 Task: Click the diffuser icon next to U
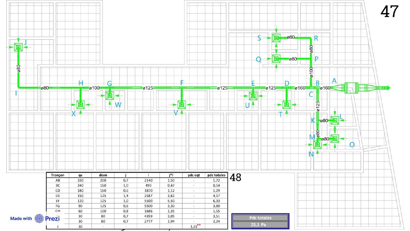pyautogui.click(x=253, y=96)
